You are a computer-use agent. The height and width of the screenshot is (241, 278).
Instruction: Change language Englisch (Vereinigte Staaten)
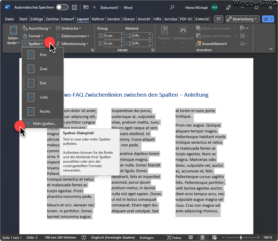coord(113,237)
